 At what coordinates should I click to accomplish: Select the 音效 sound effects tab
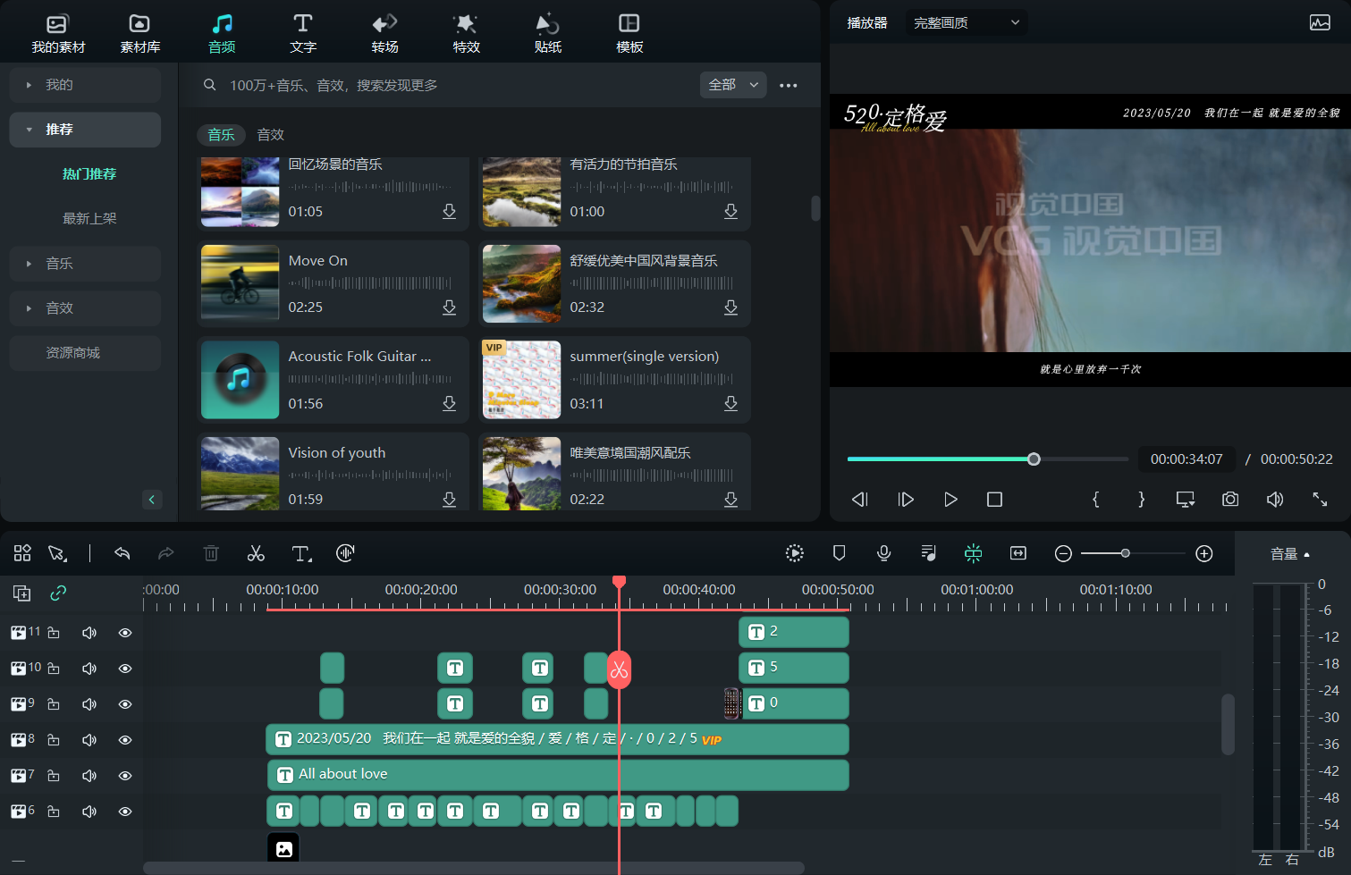coord(270,135)
